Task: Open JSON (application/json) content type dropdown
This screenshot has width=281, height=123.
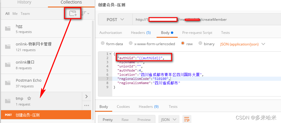Action: (243, 44)
